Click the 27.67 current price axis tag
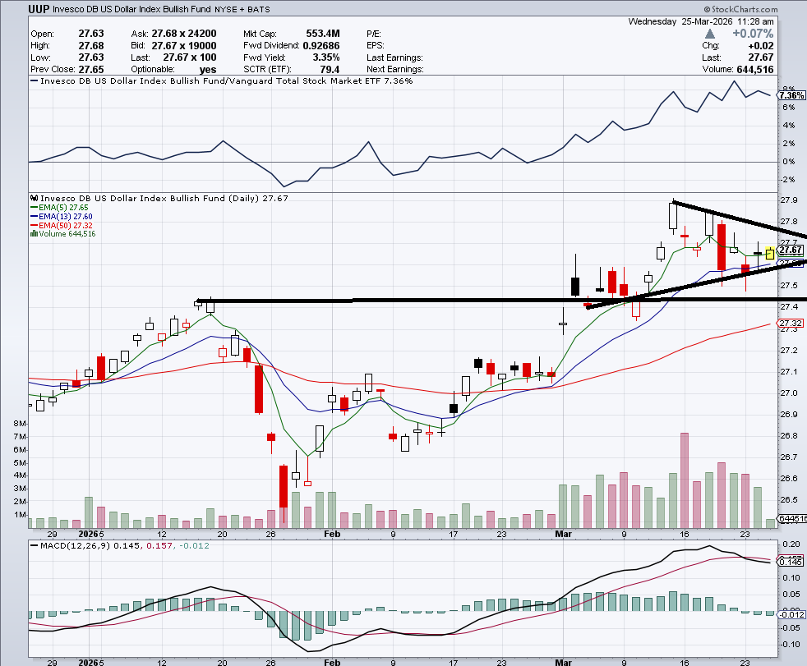The image size is (807, 666). click(791, 250)
